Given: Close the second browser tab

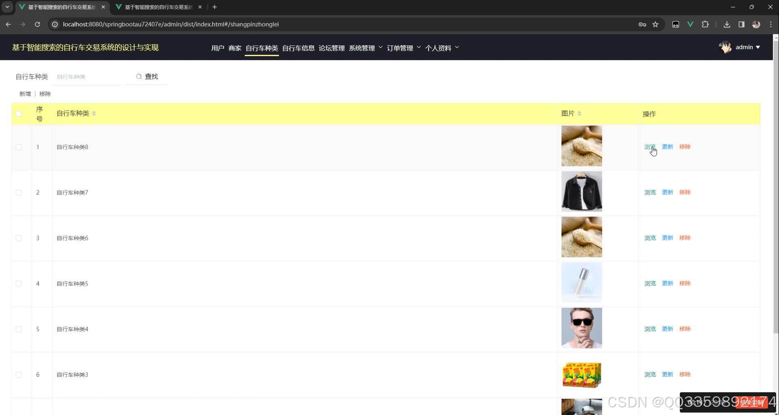Looking at the screenshot, I should pos(200,7).
